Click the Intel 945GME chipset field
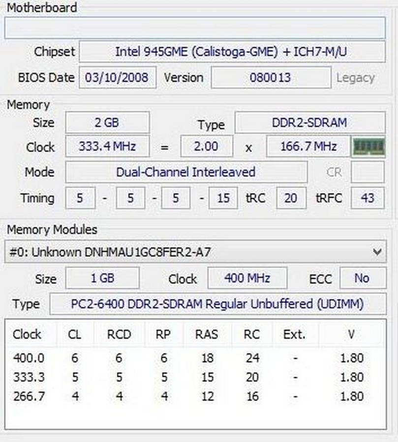The height and width of the screenshot is (442, 398). click(232, 52)
